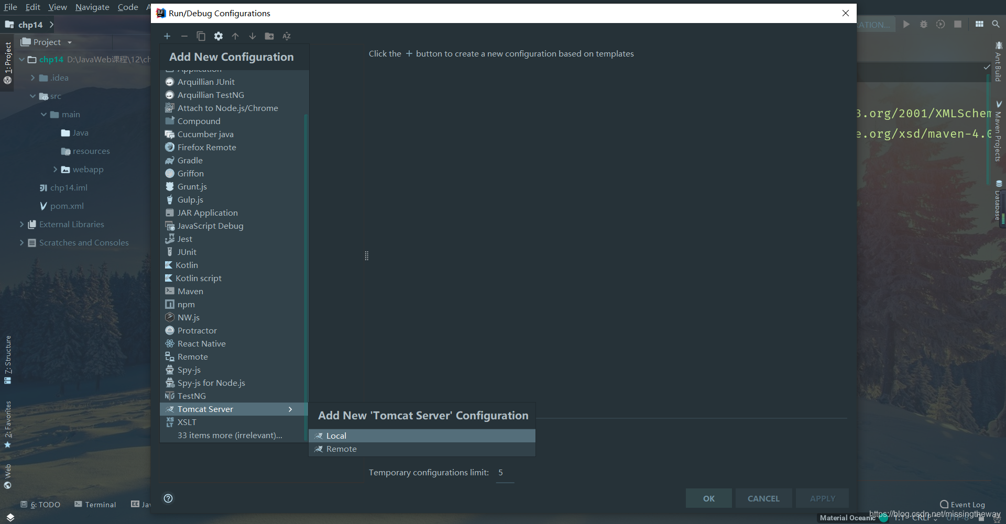Click the Copy Configuration icon
The width and height of the screenshot is (1006, 524).
[201, 36]
